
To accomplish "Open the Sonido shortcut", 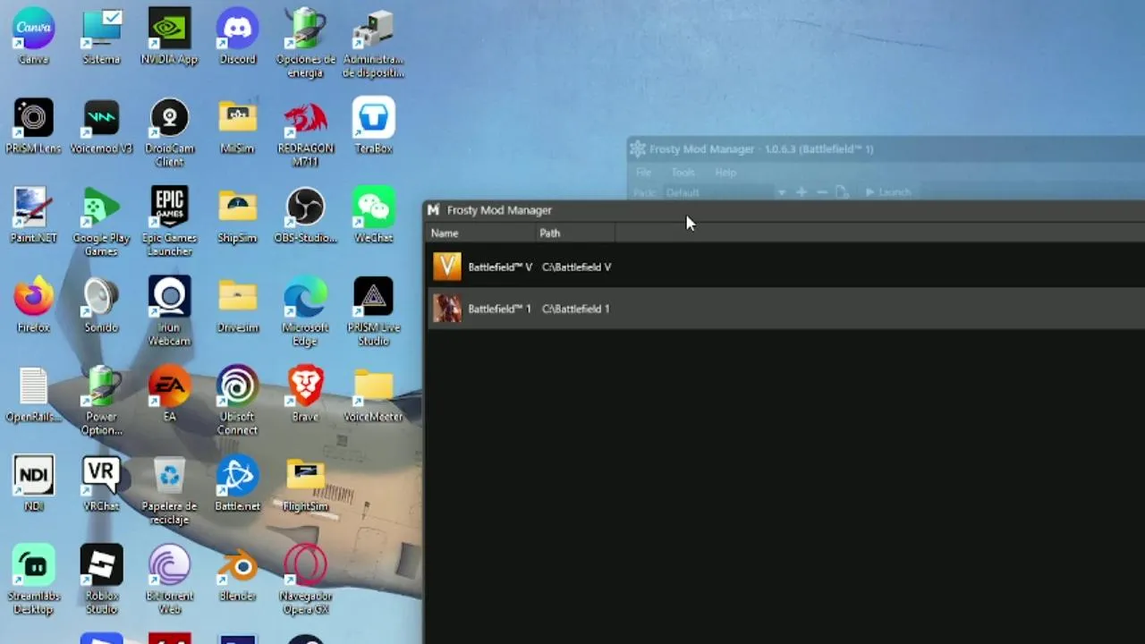I will [101, 304].
